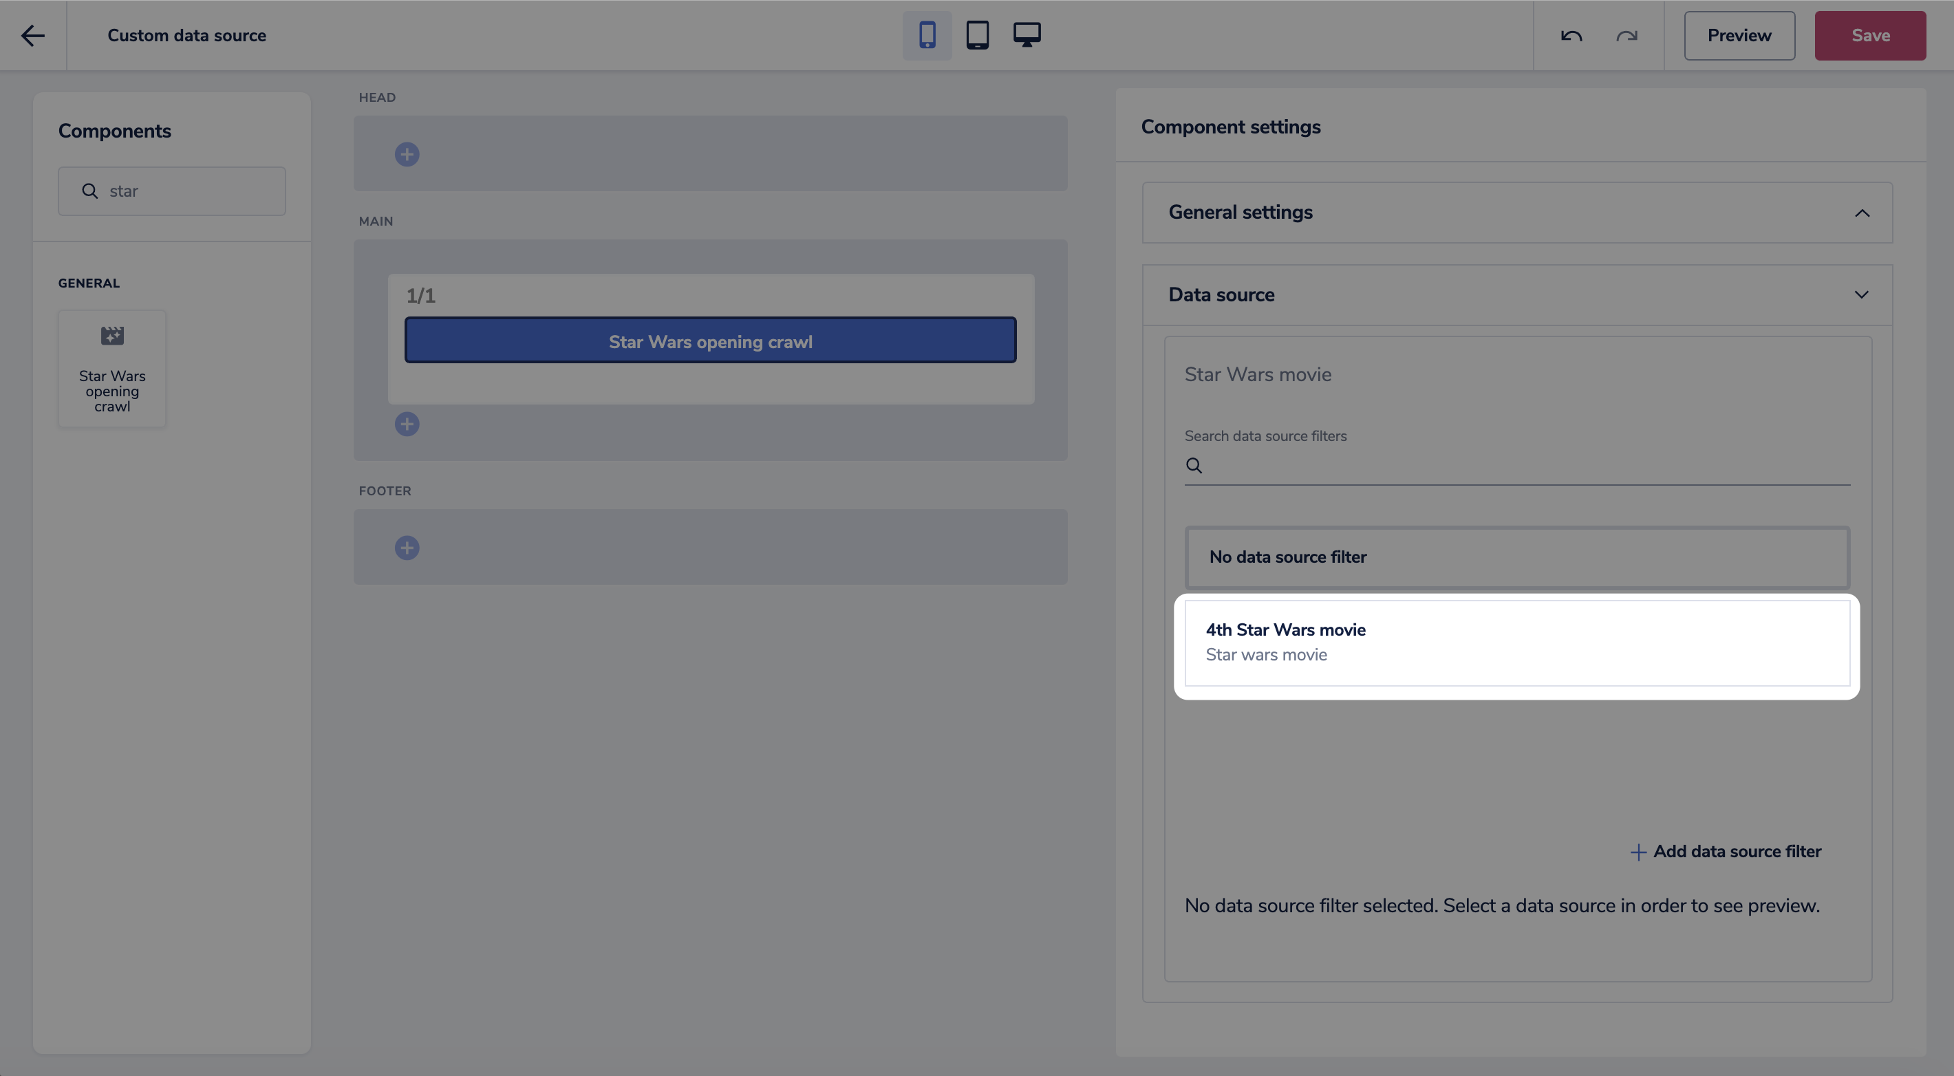Screen dimensions: 1954x1076
Task: Add a component to the HEAD section
Action: (407, 155)
